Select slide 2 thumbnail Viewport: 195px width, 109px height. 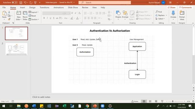click(16, 49)
